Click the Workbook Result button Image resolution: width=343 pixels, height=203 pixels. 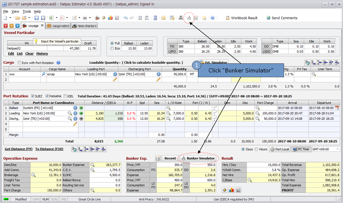click(241, 18)
